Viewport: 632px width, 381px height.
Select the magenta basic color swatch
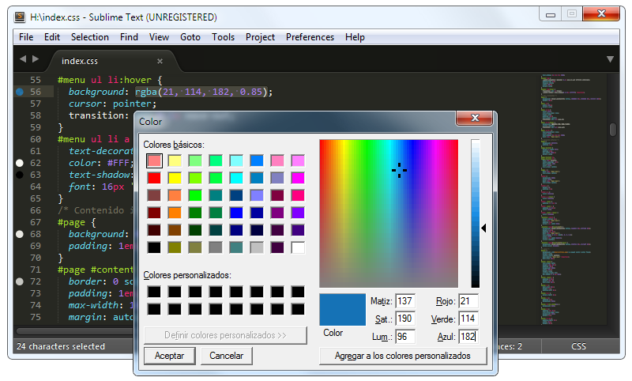[298, 178]
